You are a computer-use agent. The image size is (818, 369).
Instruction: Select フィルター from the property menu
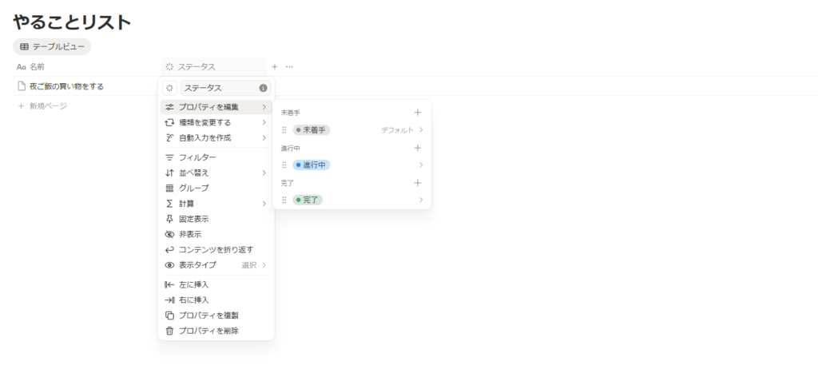point(197,157)
